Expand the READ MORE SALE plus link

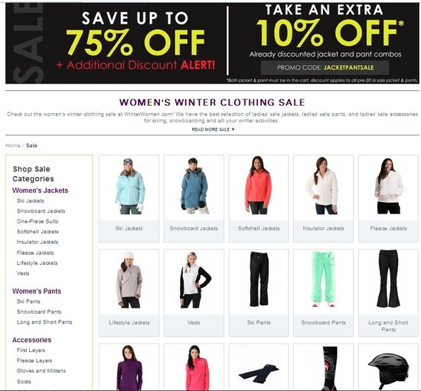213,129
